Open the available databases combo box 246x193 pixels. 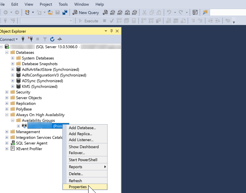47,21
